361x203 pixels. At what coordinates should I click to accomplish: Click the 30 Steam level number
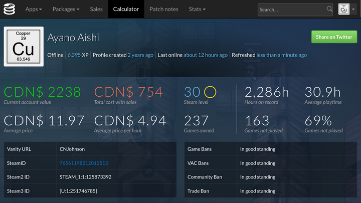pyautogui.click(x=193, y=92)
